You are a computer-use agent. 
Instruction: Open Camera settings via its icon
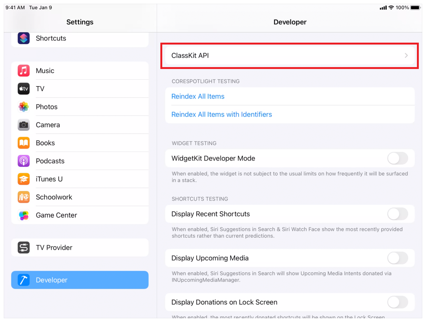click(24, 125)
